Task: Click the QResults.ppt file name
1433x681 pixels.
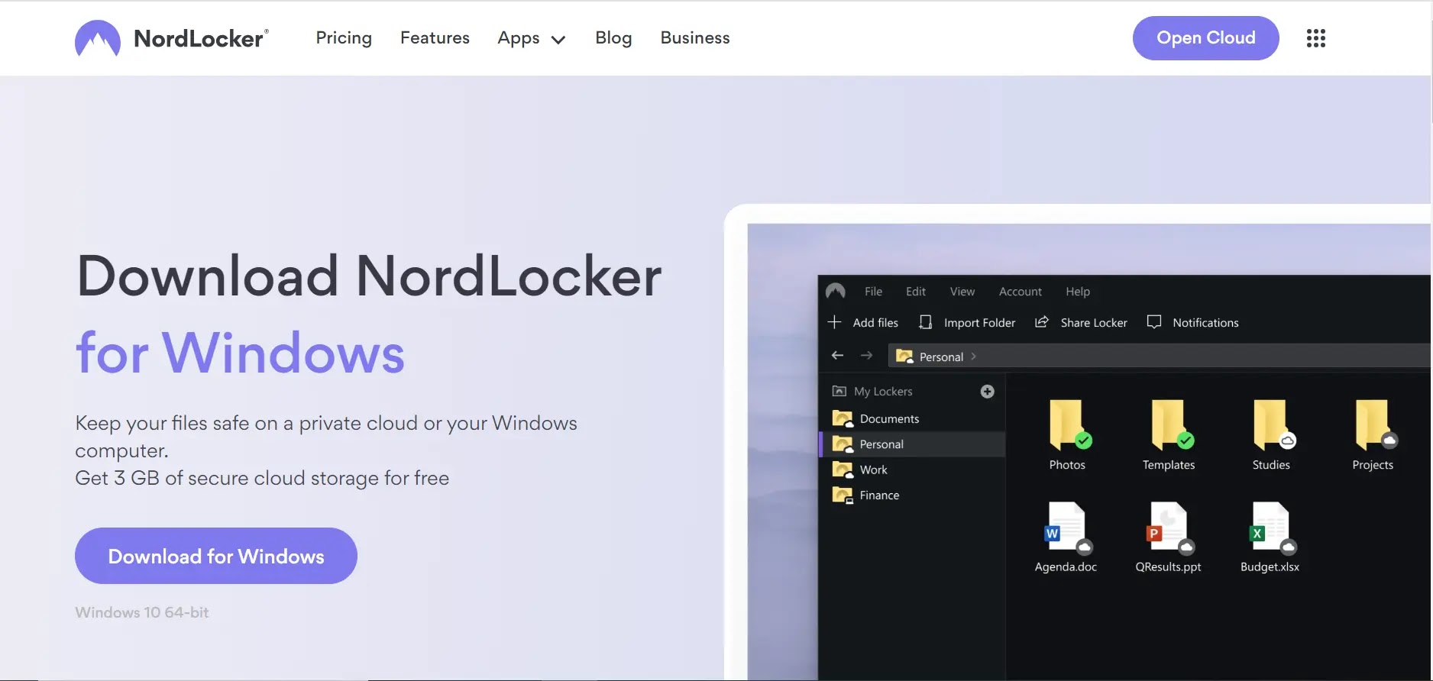Action: click(1168, 567)
